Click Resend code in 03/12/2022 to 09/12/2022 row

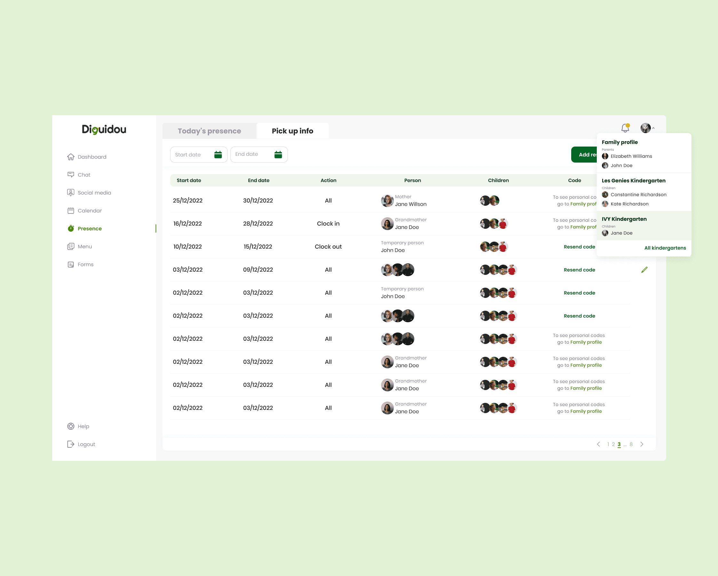pos(580,270)
